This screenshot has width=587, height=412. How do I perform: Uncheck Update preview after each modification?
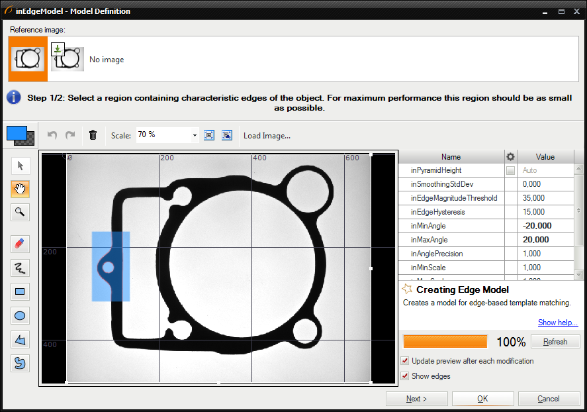click(405, 361)
